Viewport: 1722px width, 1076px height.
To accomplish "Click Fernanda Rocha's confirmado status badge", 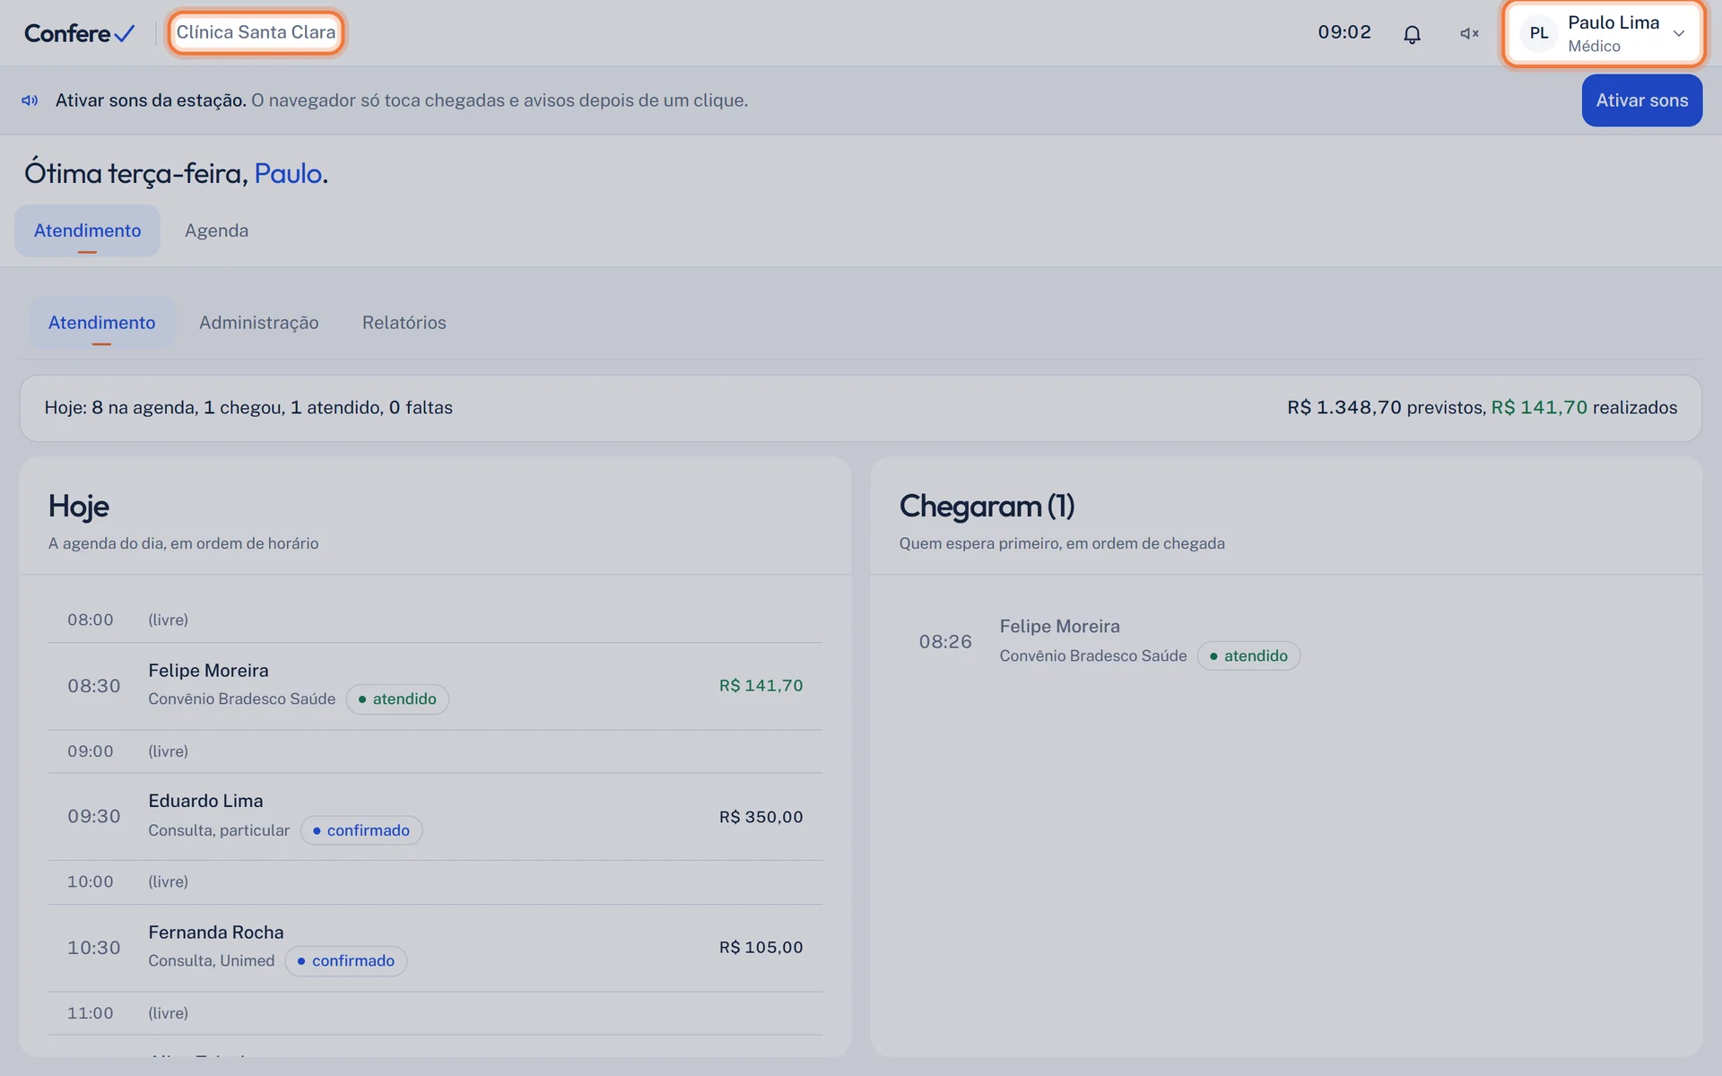I will 346,961.
